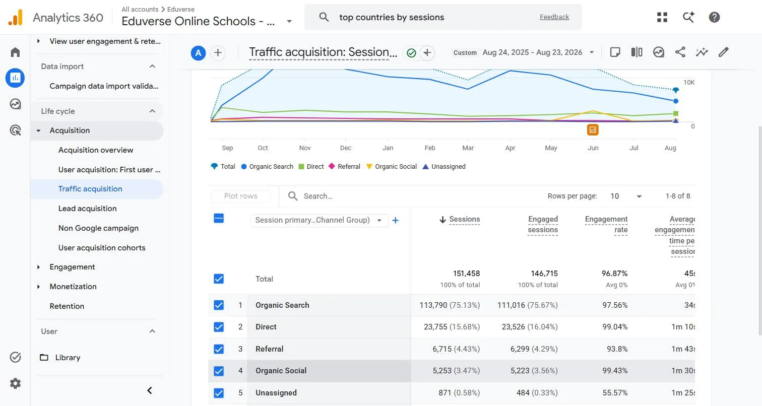Uncheck the Referral row checkbox
Image resolution: width=762 pixels, height=406 pixels.
tap(219, 349)
